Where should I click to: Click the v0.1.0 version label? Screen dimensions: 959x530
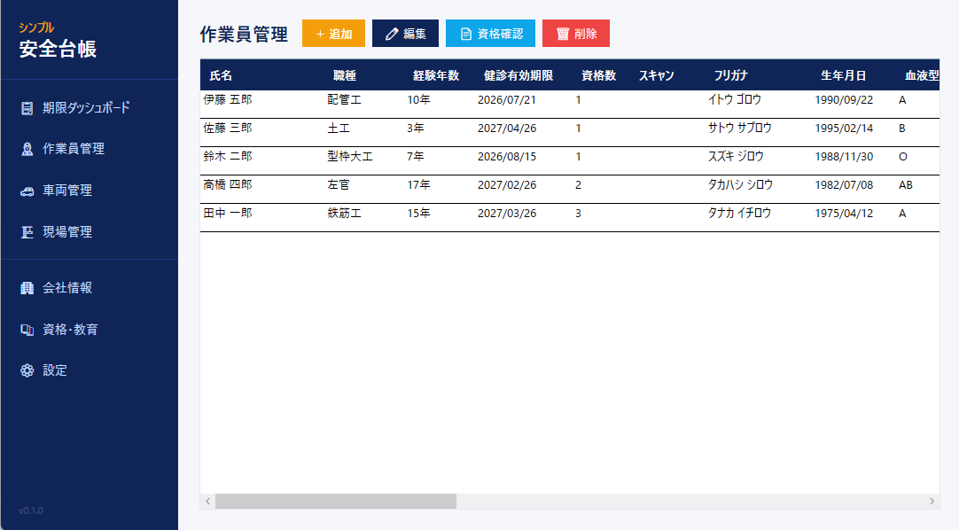(x=31, y=511)
